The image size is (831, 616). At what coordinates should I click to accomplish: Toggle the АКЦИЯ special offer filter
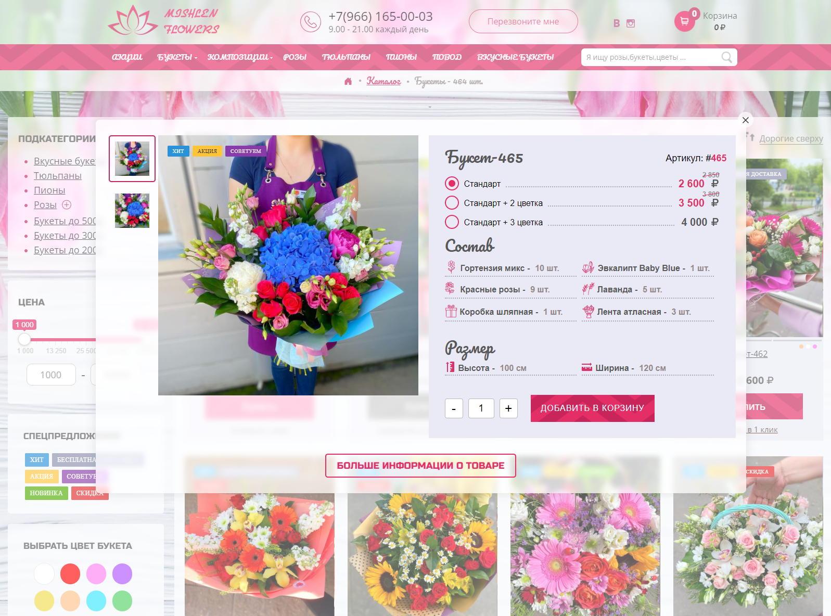[42, 477]
